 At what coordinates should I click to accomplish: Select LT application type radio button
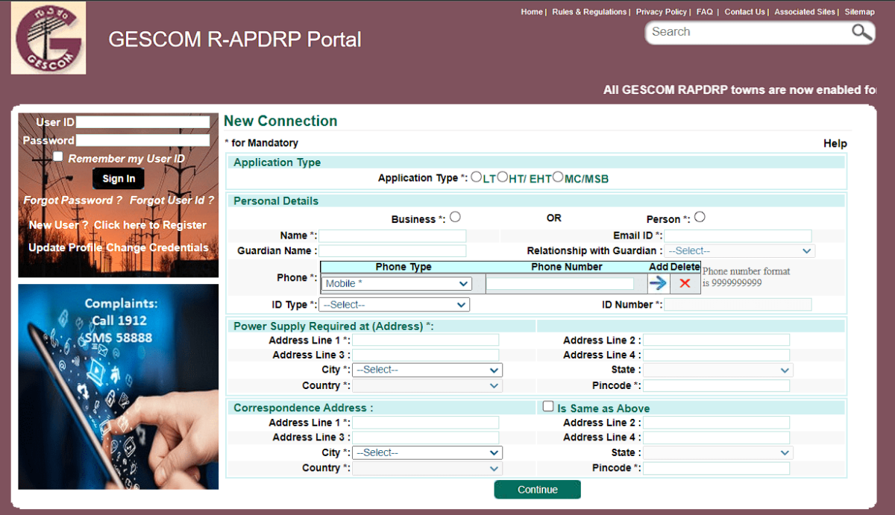(x=477, y=177)
